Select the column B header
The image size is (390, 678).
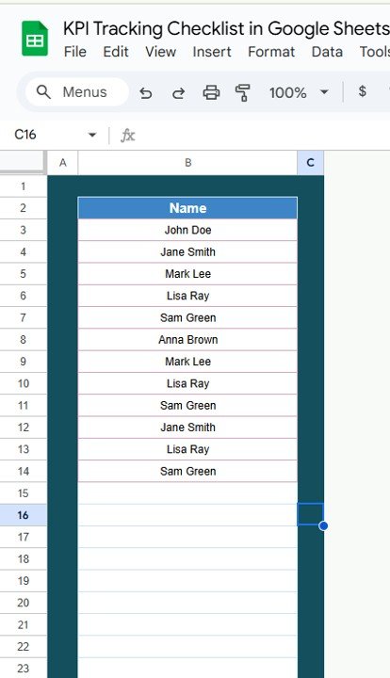click(x=187, y=163)
